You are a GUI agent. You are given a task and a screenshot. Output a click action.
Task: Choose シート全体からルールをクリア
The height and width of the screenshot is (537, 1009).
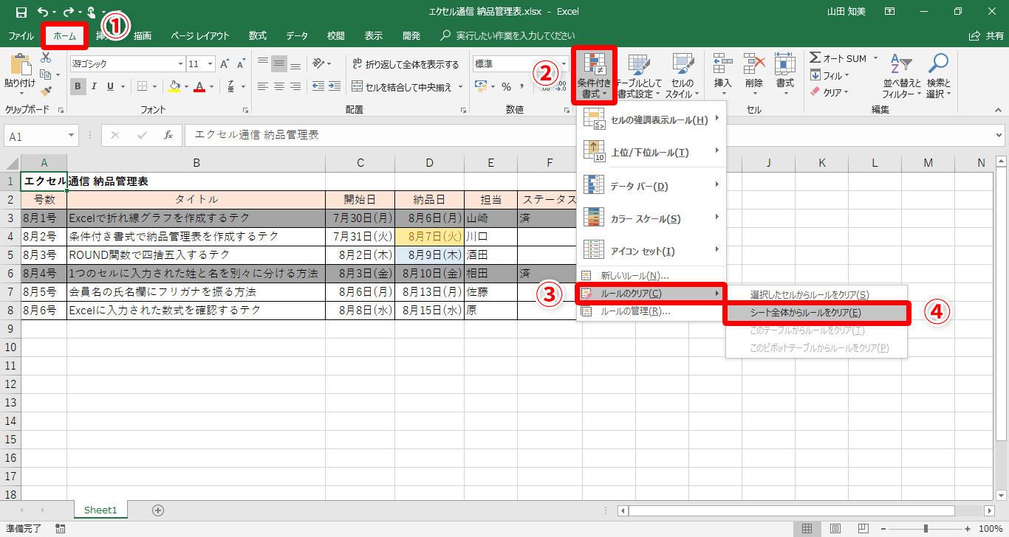coord(817,312)
